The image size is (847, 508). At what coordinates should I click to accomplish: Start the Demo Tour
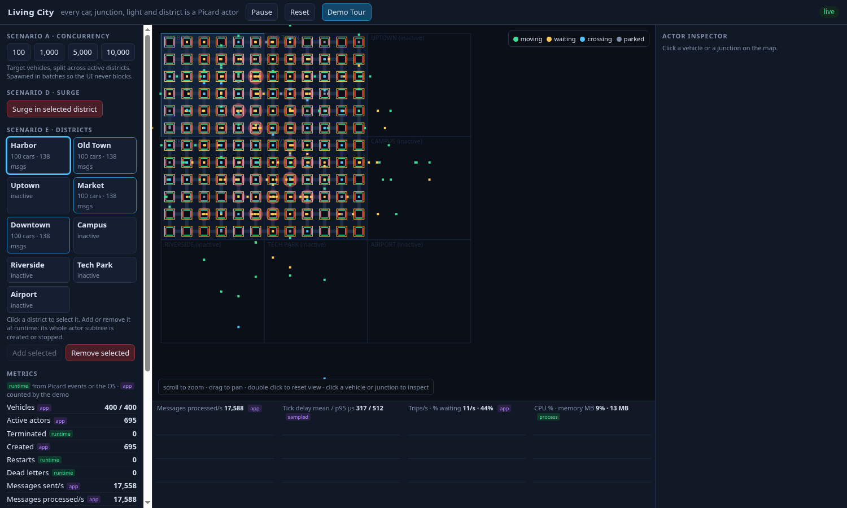tap(346, 12)
